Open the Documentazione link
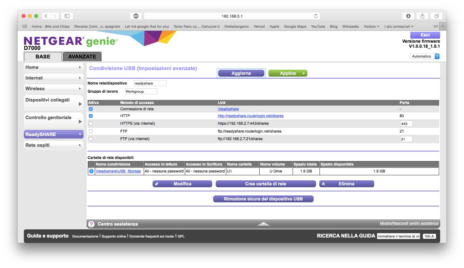 (85, 236)
